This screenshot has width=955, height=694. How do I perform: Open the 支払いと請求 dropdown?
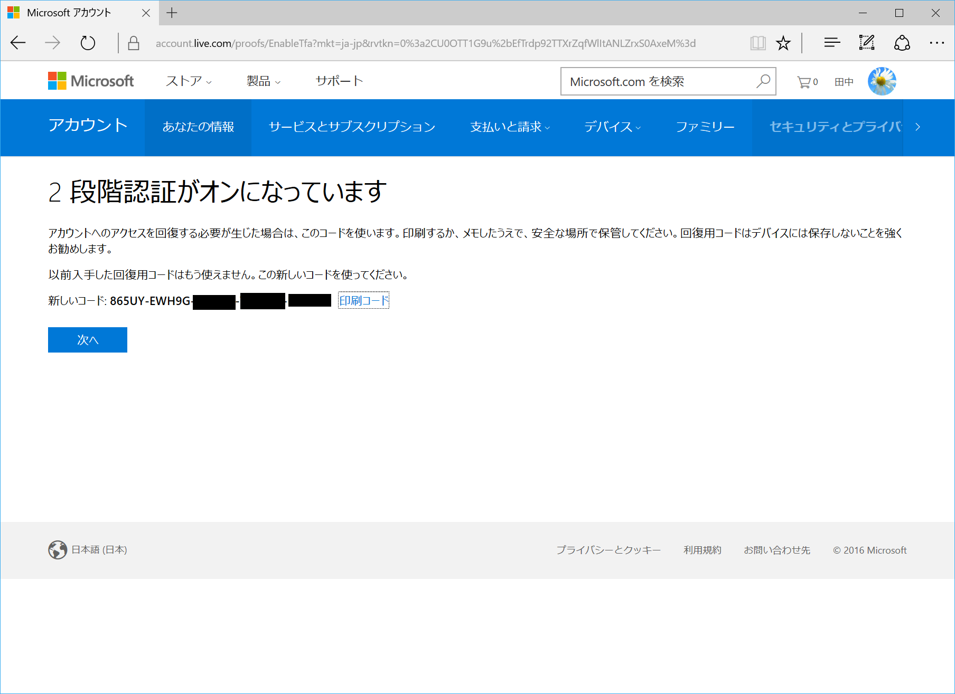509,127
